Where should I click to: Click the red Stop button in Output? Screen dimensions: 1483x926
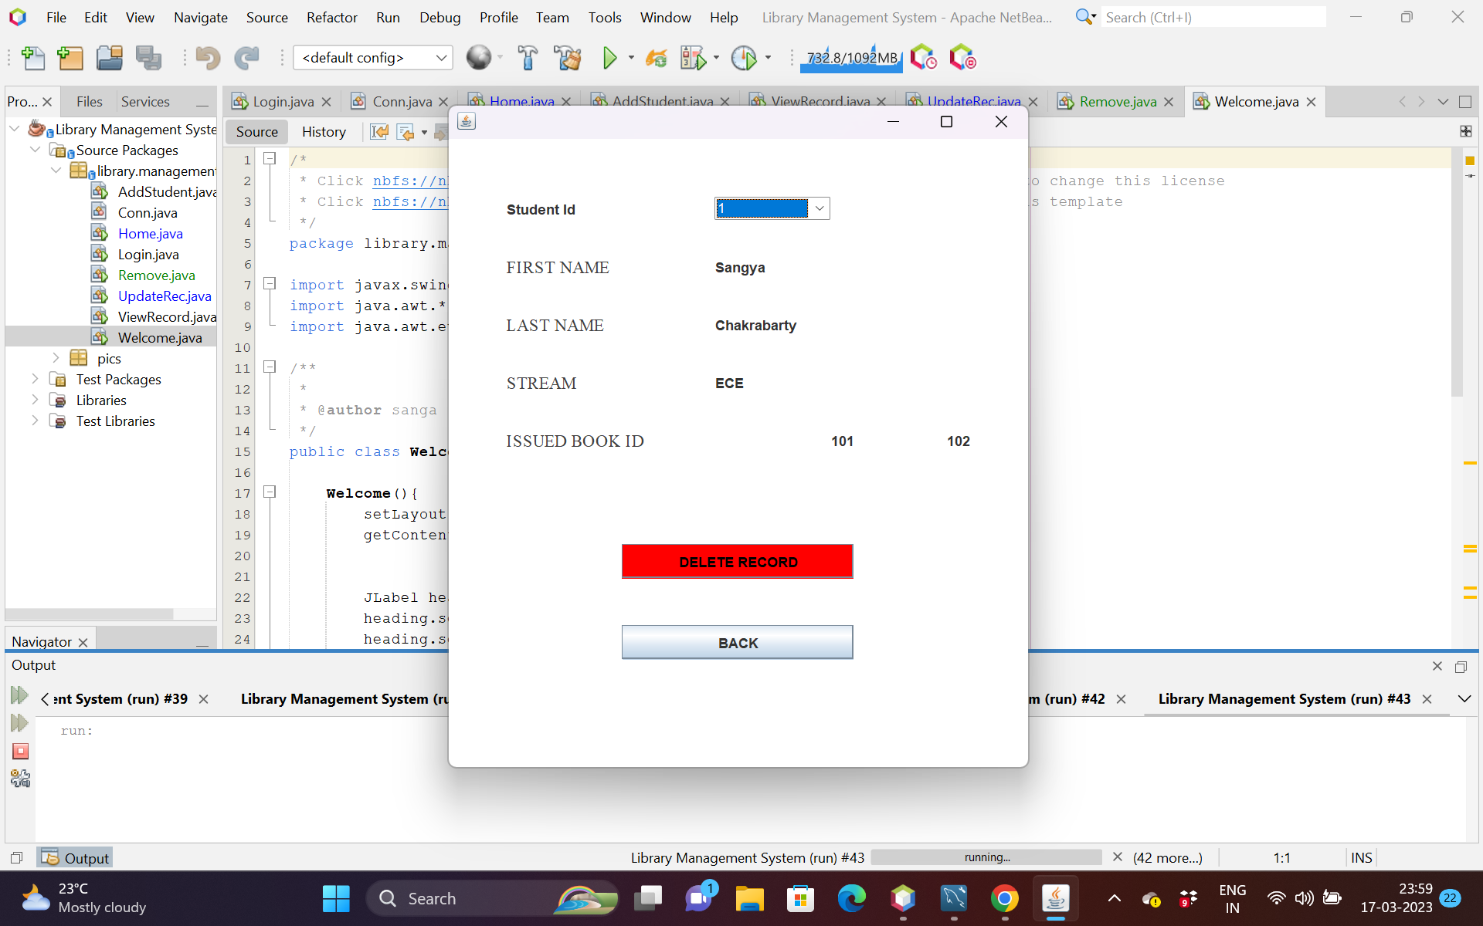[x=21, y=751]
